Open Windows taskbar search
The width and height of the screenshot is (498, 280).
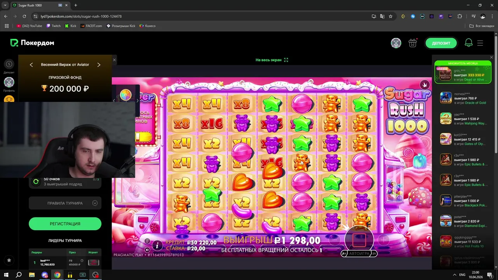click(x=19, y=275)
